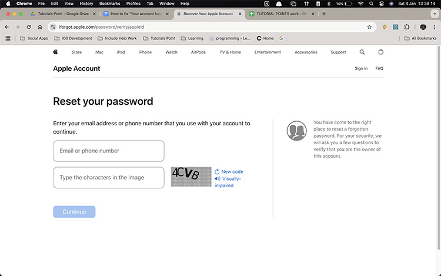Open Chrome three-dot menu
The width and height of the screenshot is (441, 276).
pyautogui.click(x=434, y=27)
